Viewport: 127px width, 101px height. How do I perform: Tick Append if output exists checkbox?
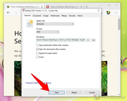37,53
